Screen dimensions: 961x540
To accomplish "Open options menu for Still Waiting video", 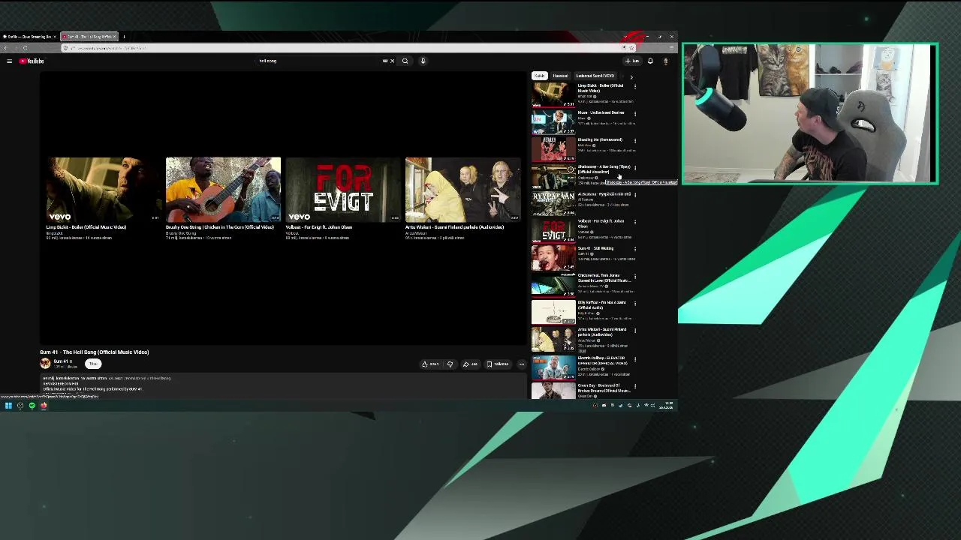I will [635, 249].
